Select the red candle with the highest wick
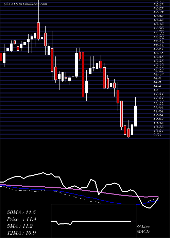Viewport: 170px width, 238px height. point(38,31)
